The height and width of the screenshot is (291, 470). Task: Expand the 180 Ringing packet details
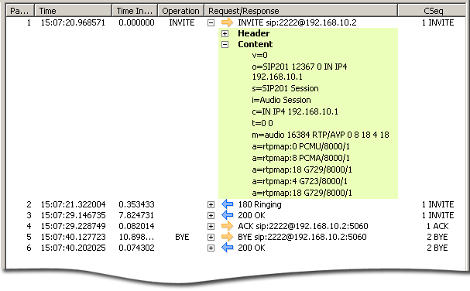[x=211, y=204]
